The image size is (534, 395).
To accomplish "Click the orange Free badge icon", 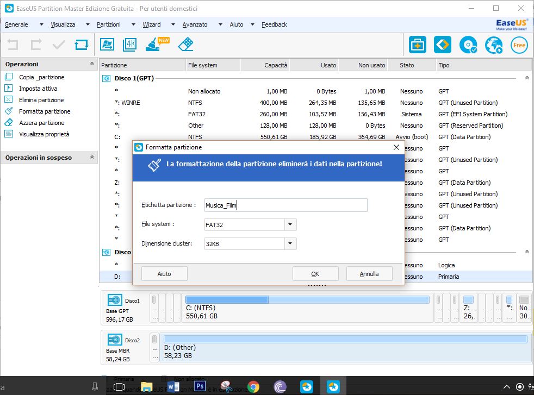I will coord(519,45).
